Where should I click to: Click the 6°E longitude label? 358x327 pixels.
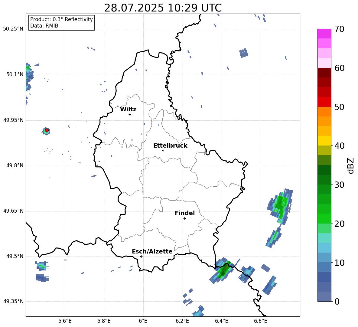(x=143, y=321)
